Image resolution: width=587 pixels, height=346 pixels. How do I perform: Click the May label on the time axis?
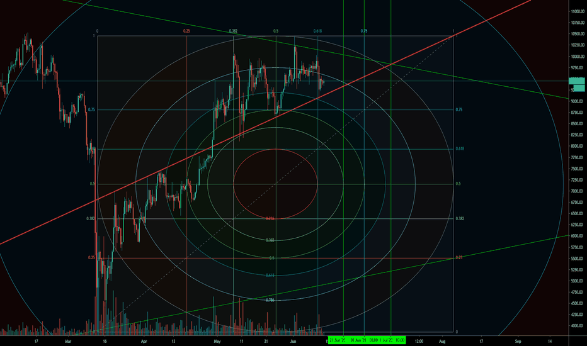click(x=217, y=341)
